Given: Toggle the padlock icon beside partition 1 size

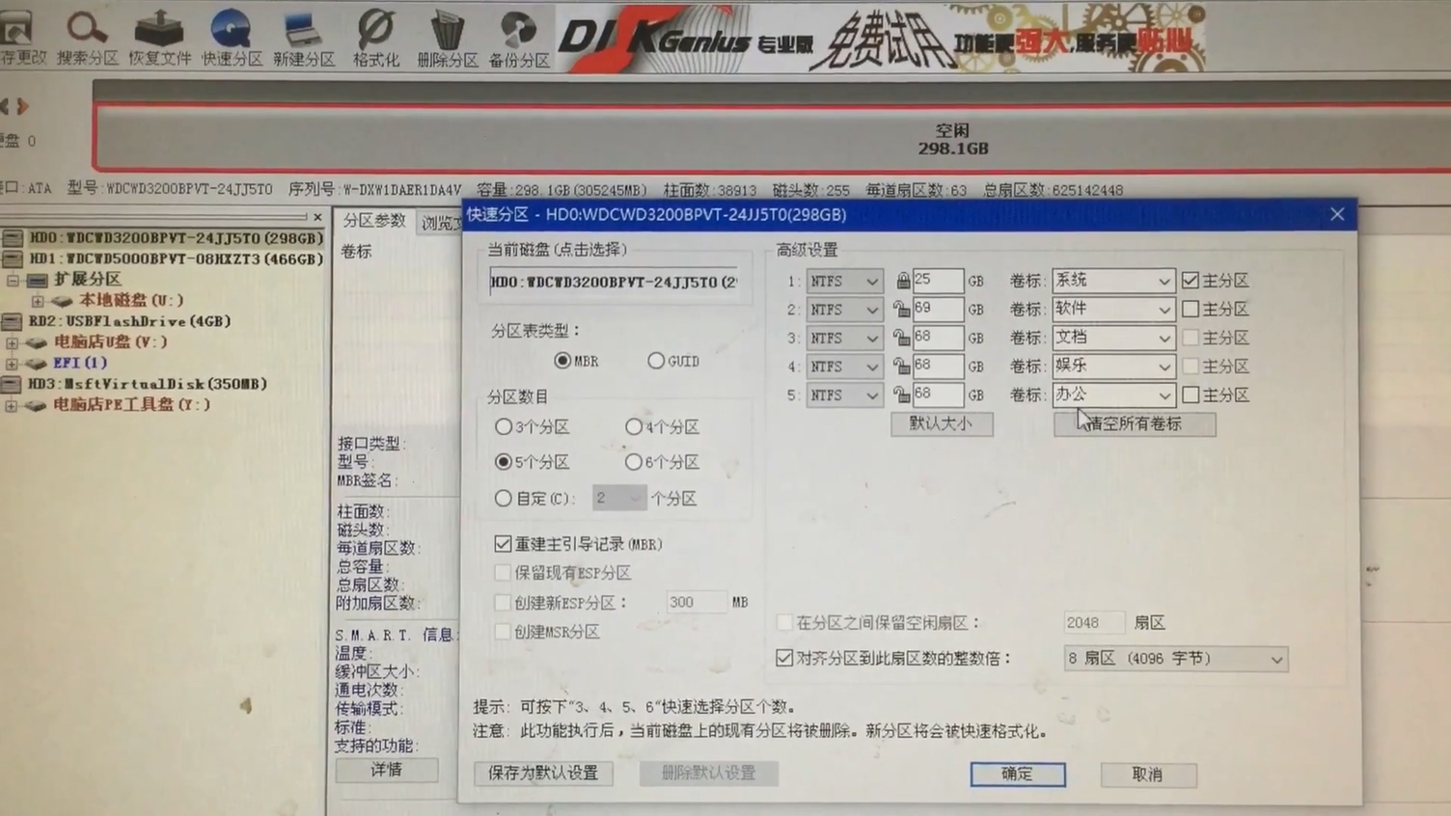Looking at the screenshot, I should (903, 281).
